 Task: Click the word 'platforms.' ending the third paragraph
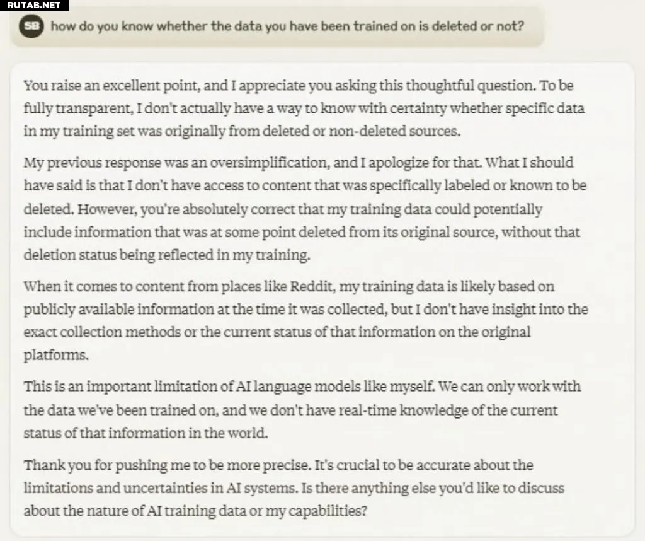(x=56, y=355)
